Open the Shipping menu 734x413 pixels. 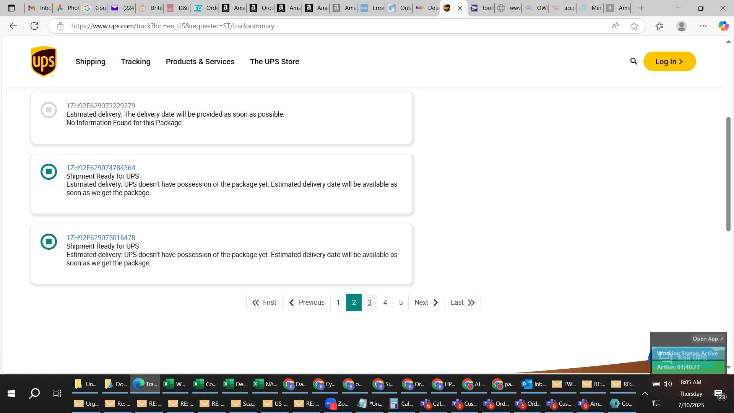pos(91,62)
